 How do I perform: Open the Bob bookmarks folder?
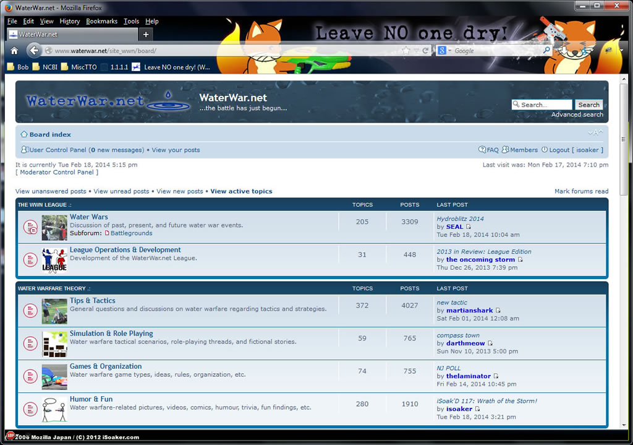[18, 67]
